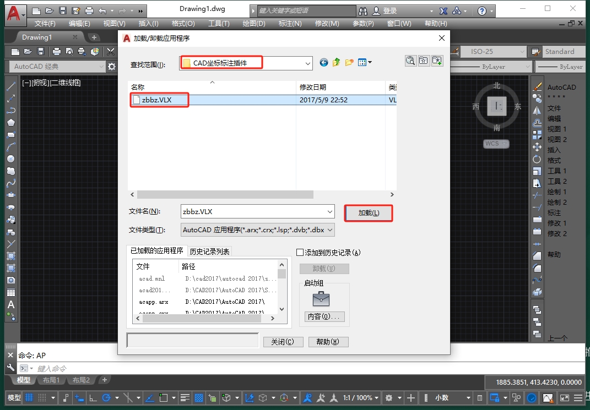Select the Rectangle tool in the draw toolbar
Image resolution: width=590 pixels, height=410 pixels.
click(11, 134)
